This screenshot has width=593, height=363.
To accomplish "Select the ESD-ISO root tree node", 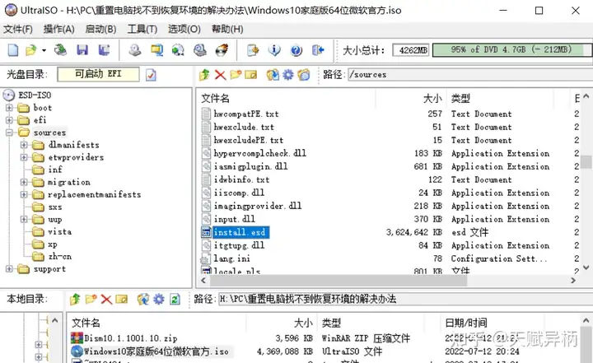I will point(35,95).
